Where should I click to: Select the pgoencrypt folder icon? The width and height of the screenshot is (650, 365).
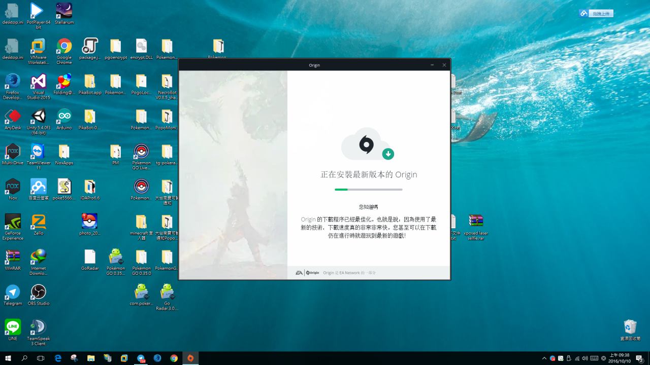coord(116,49)
